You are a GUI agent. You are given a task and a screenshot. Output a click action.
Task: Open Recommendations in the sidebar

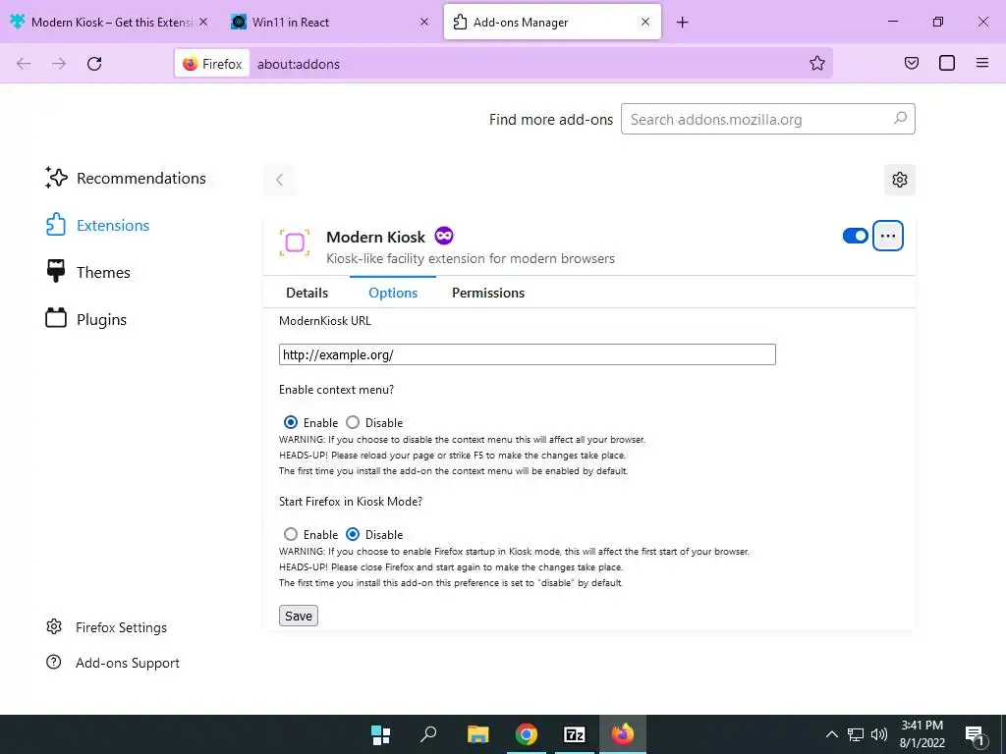126,178
